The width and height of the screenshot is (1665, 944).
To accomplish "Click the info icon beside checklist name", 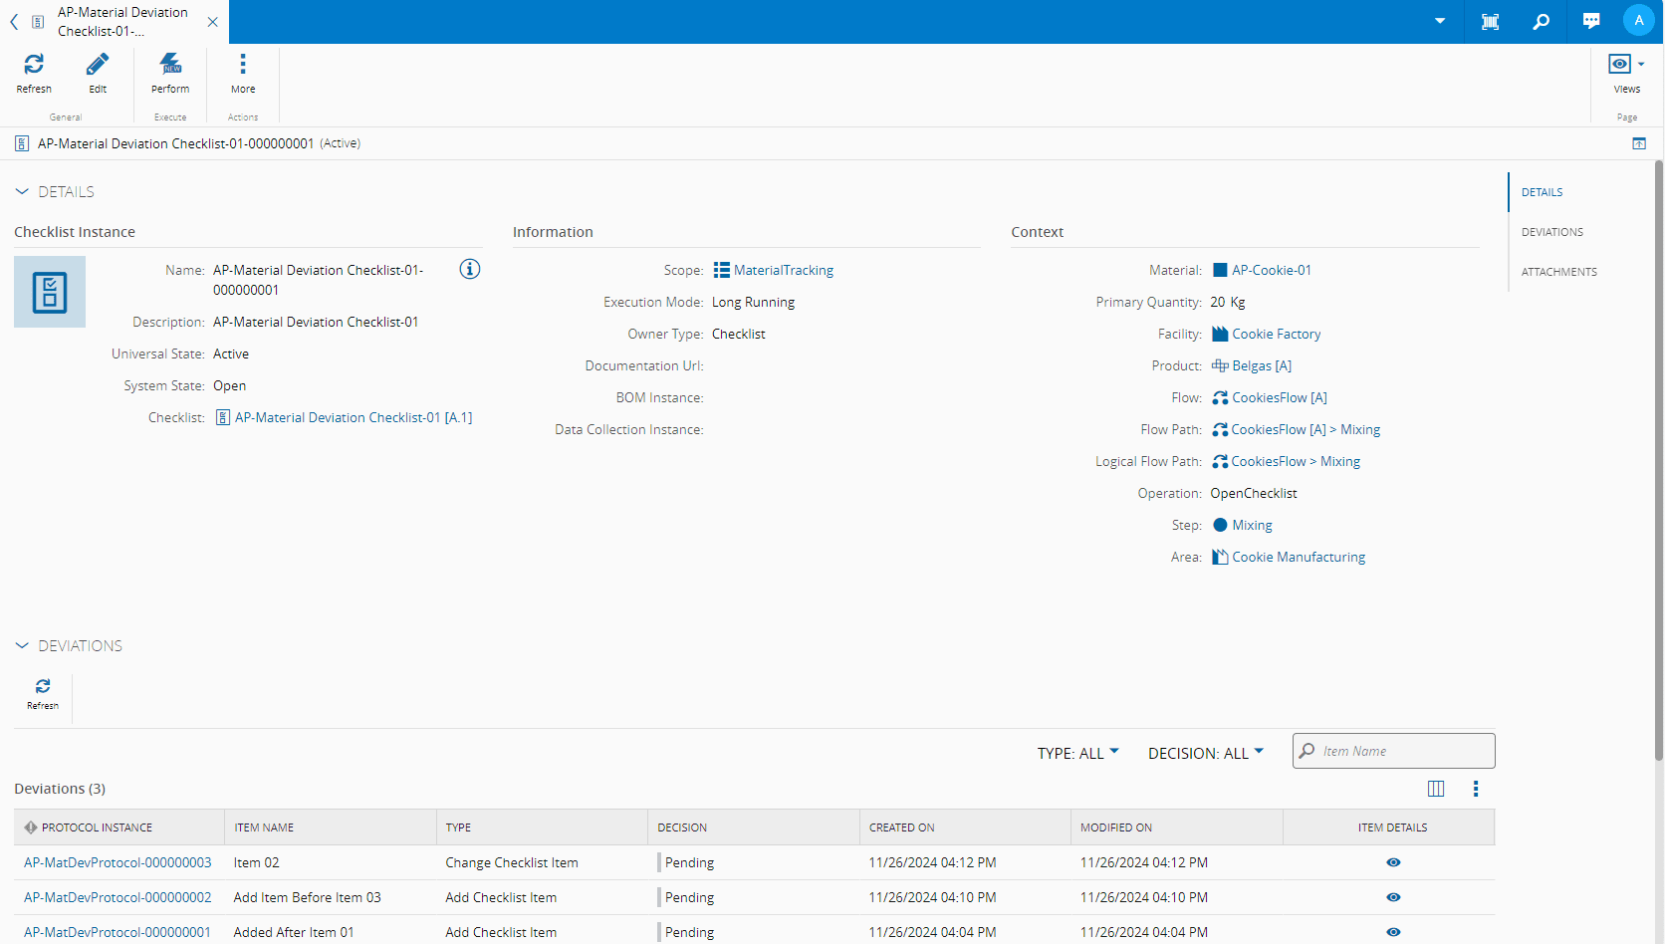I will (470, 269).
